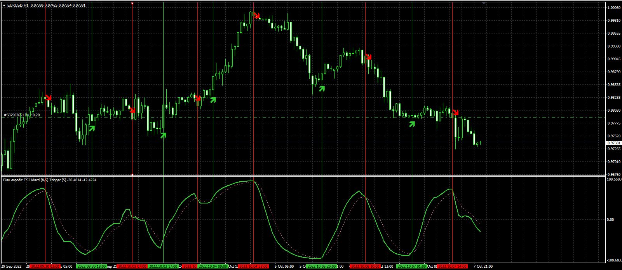Click the green buy arrow above the 2022.10.05 20:00 label
Viewport: 622px width, 270px height.
tap(322, 88)
